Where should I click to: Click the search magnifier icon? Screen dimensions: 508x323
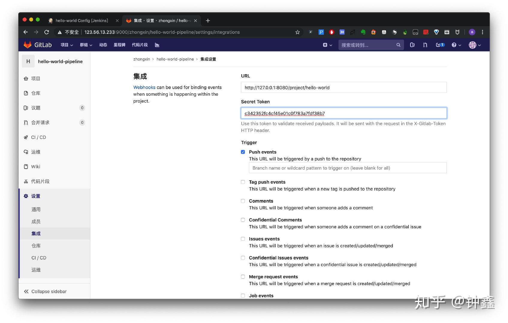398,45
